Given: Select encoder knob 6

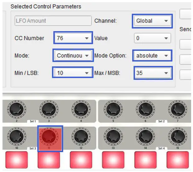Looking at the screenshot, I should pos(145,110).
